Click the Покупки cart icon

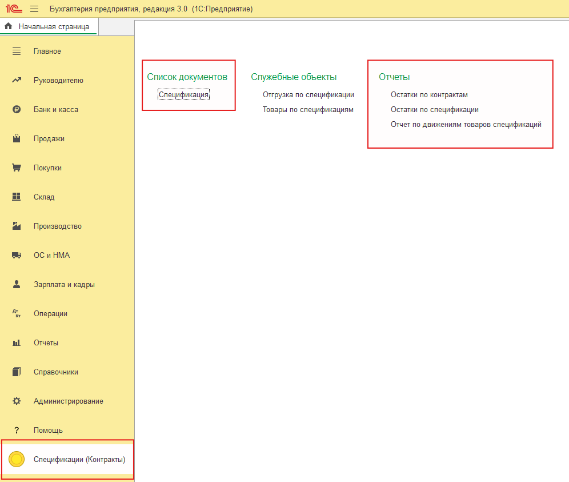tap(17, 168)
